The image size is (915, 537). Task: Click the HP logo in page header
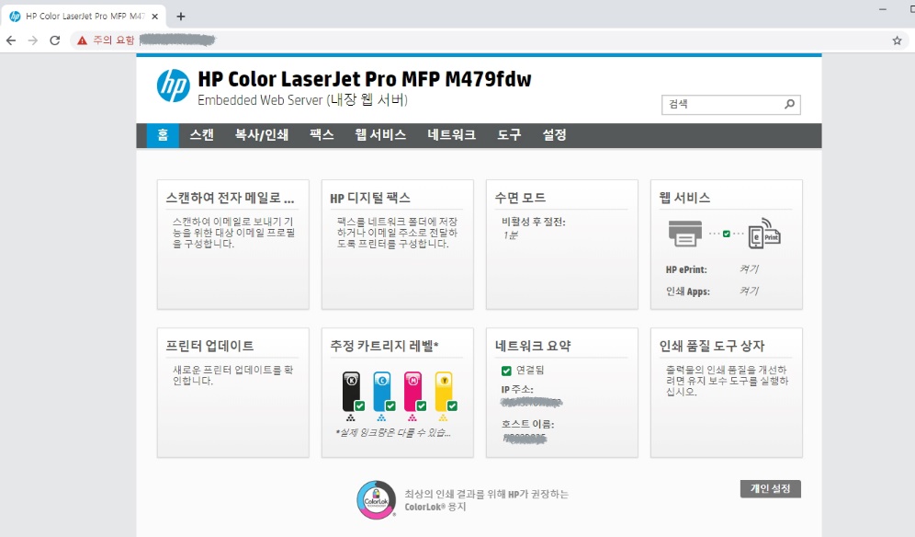coord(174,86)
